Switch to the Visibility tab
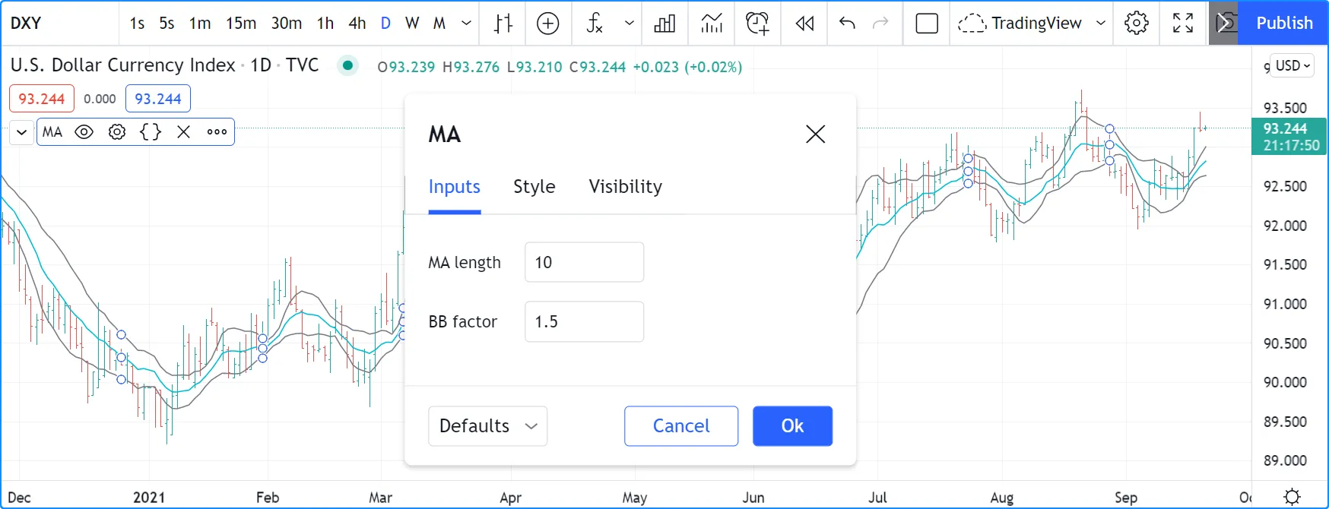The height and width of the screenshot is (509, 1329). tap(625, 187)
